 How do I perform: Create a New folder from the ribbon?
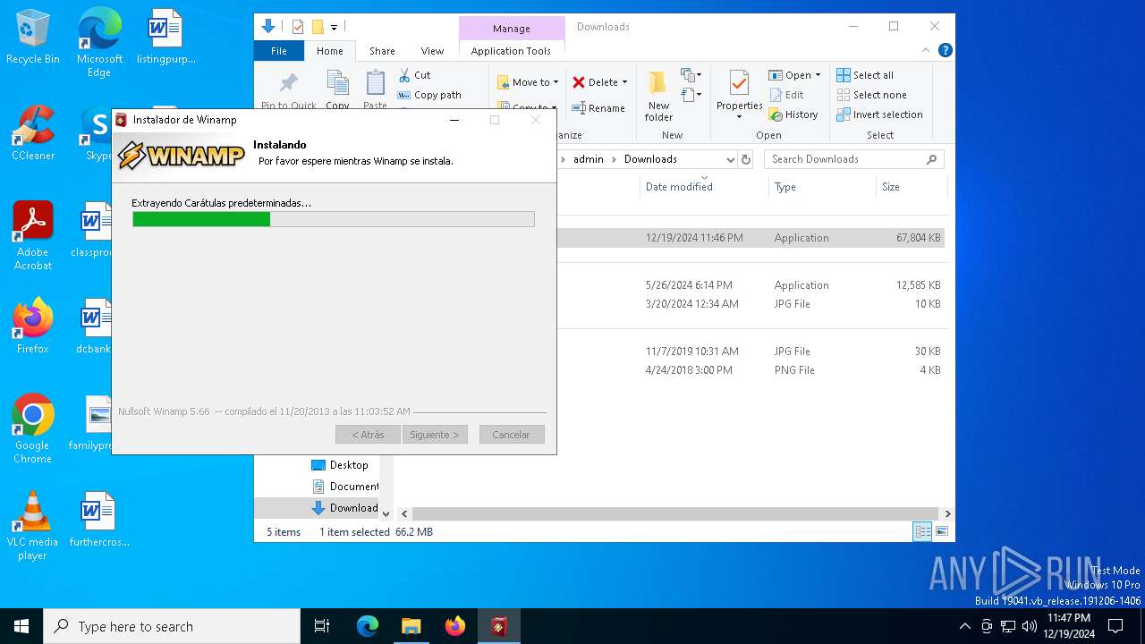(x=658, y=96)
